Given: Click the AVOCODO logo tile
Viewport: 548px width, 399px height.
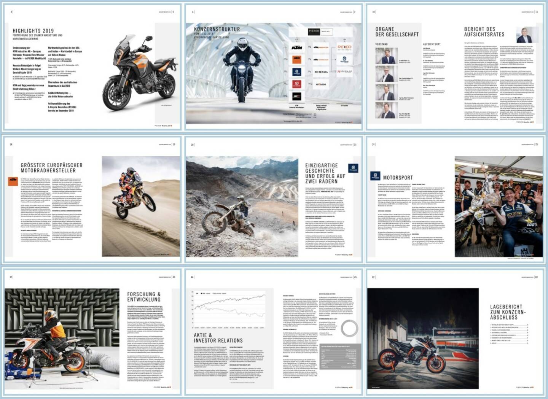Looking at the screenshot, I should 321,84.
